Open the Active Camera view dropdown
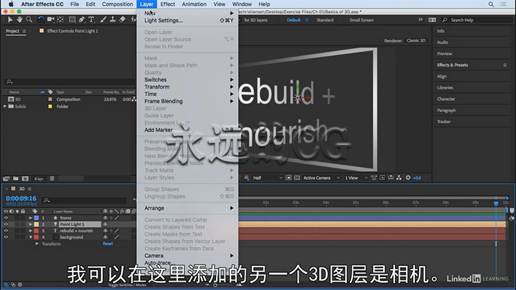 coord(321,177)
